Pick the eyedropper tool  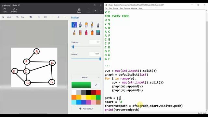pos(96,85)
